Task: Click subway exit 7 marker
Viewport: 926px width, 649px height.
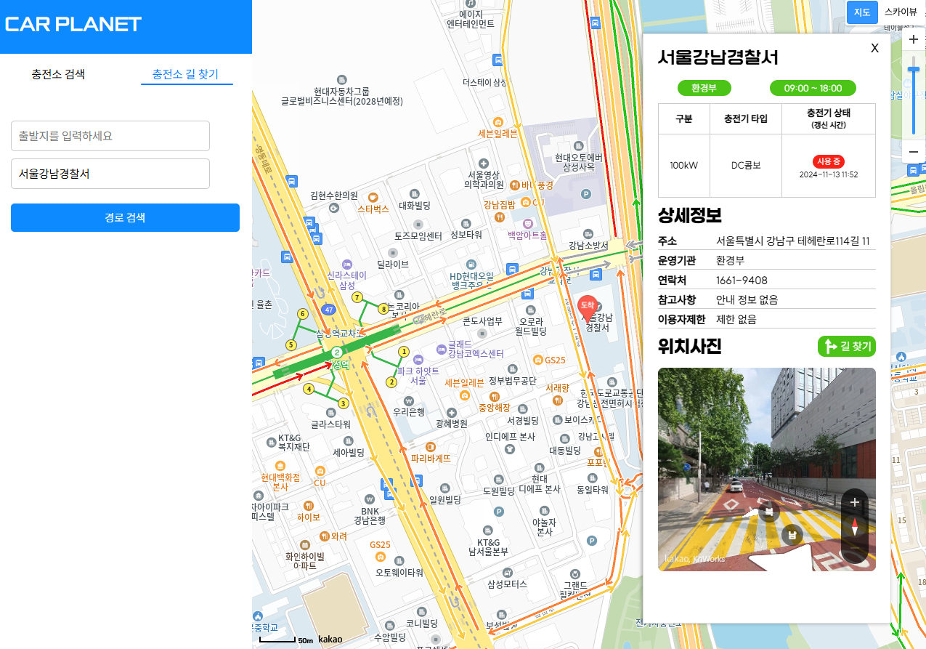Action: pyautogui.click(x=357, y=297)
